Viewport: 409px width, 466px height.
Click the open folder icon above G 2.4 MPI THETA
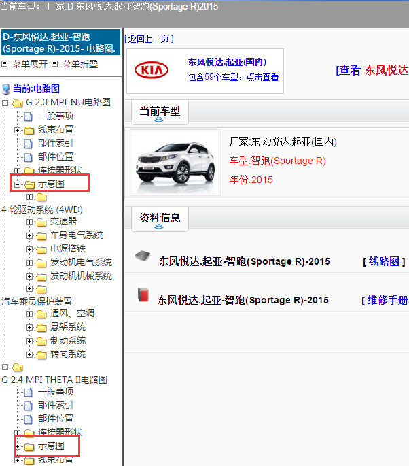point(18,367)
